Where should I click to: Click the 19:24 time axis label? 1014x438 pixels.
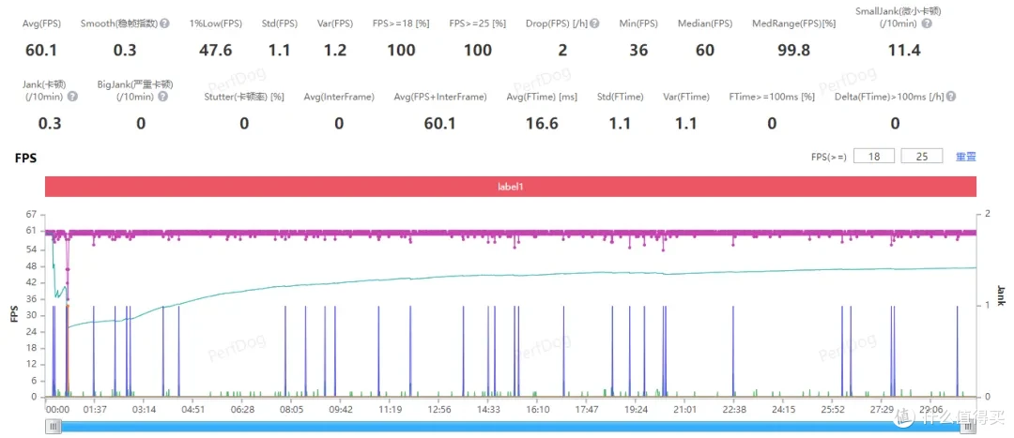coord(637,410)
